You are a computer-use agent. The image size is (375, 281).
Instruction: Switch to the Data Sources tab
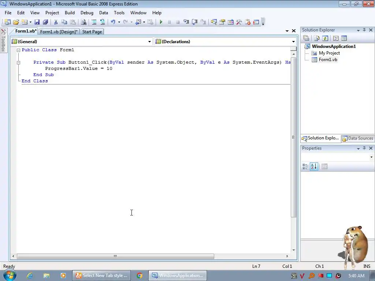(358, 138)
